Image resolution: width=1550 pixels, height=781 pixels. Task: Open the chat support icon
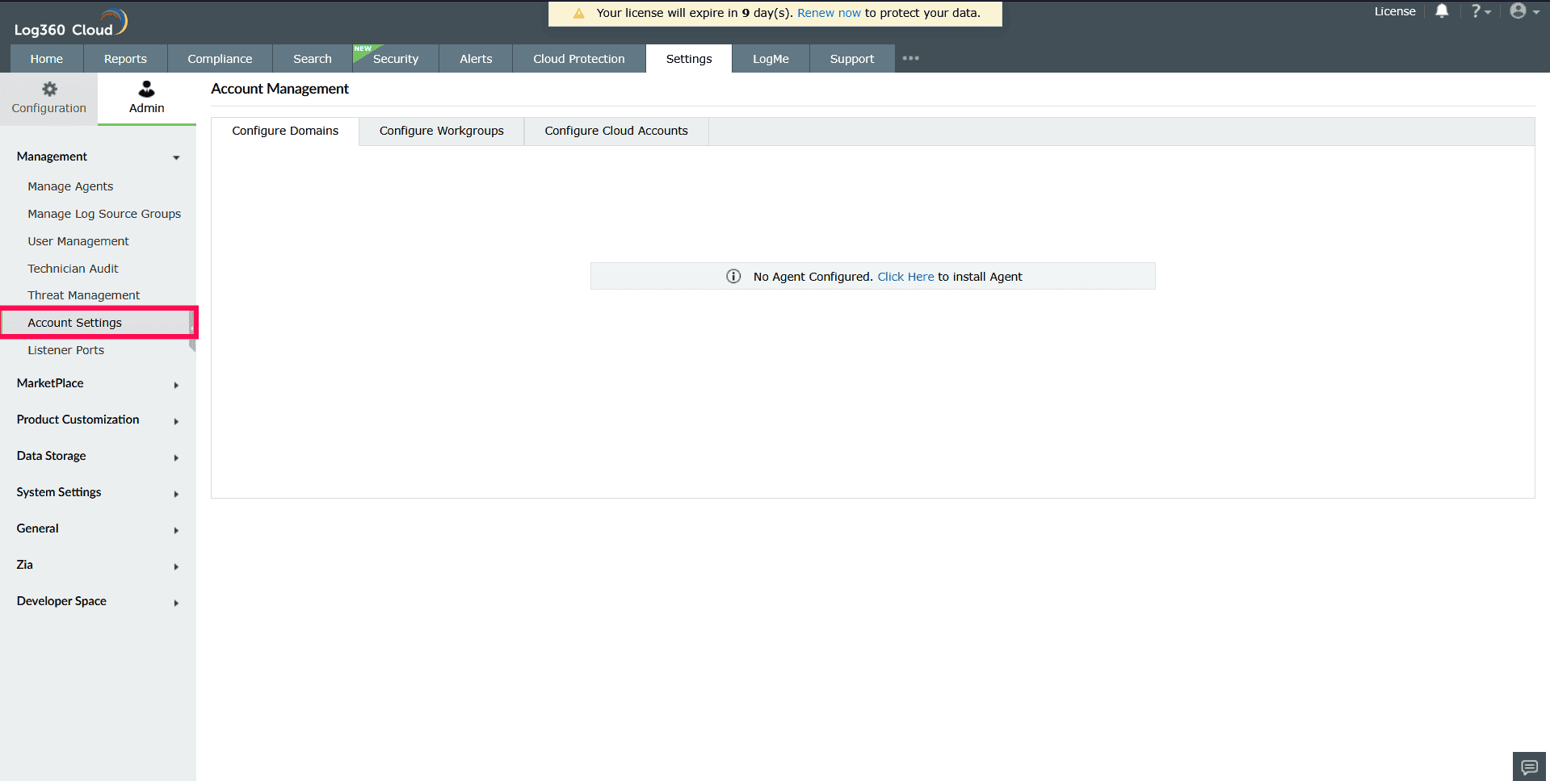(1529, 766)
